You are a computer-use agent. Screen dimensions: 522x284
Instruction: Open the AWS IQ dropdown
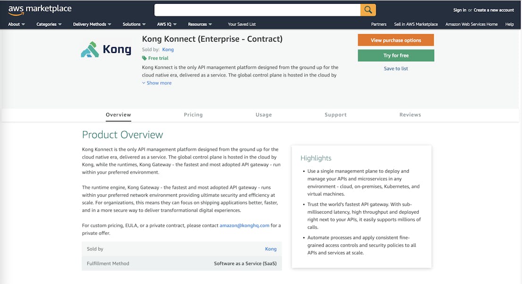pos(167,24)
